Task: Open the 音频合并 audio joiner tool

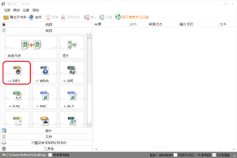Action: point(31,47)
